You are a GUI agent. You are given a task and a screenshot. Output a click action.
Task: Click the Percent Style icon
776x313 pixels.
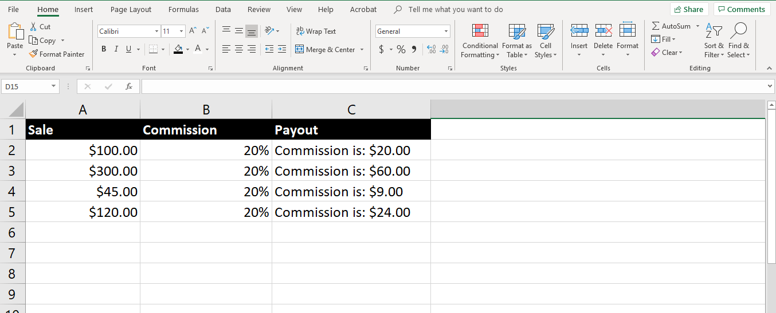click(x=401, y=50)
